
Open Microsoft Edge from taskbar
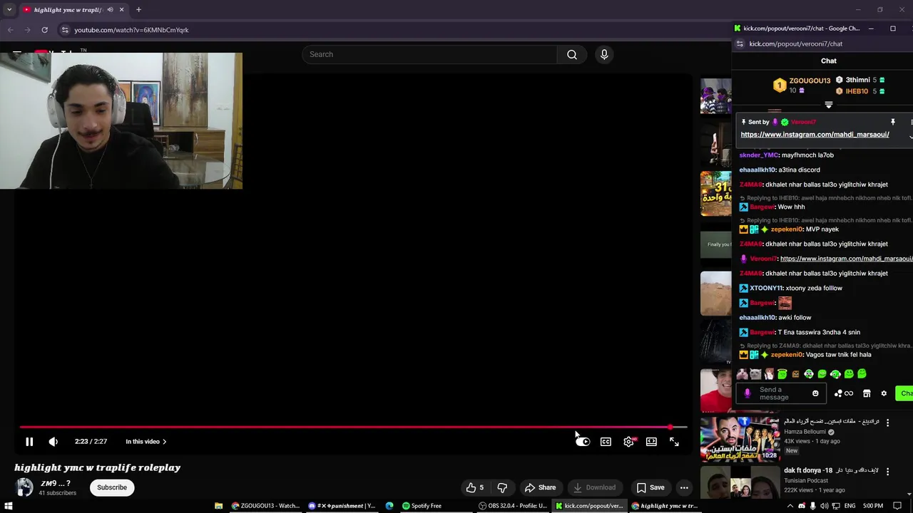[389, 506]
